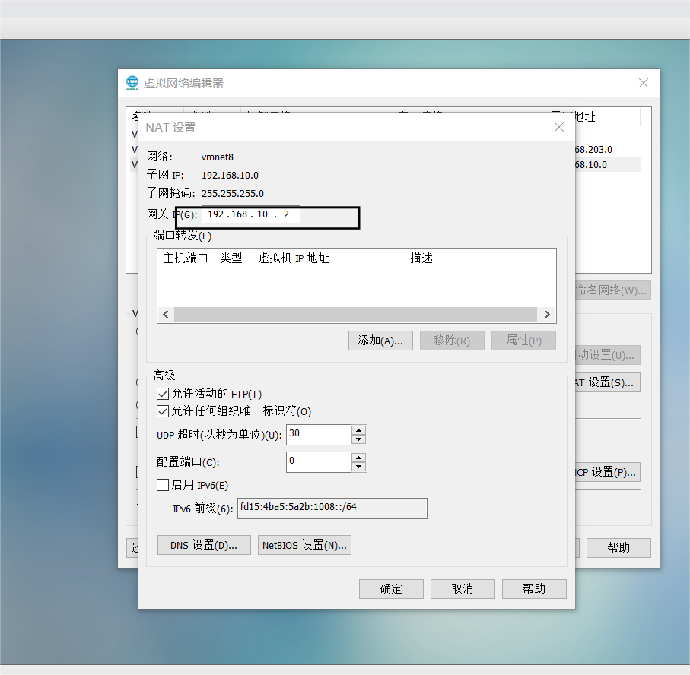Close the 虚拟网络编辑器 window

[x=644, y=83]
